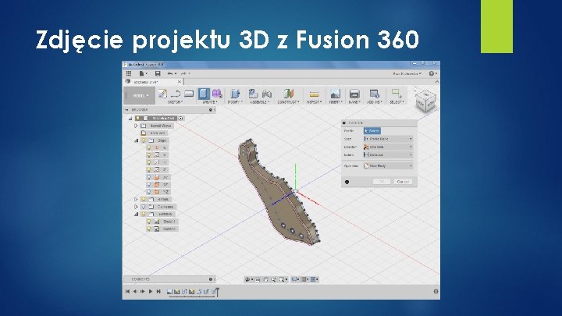Collapse the Sketches folder

136,215
